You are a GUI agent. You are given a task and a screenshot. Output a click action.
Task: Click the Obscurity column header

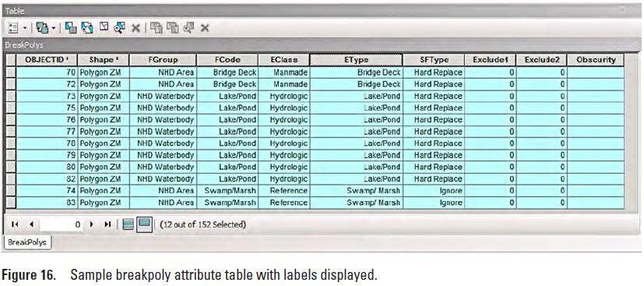coord(596,60)
